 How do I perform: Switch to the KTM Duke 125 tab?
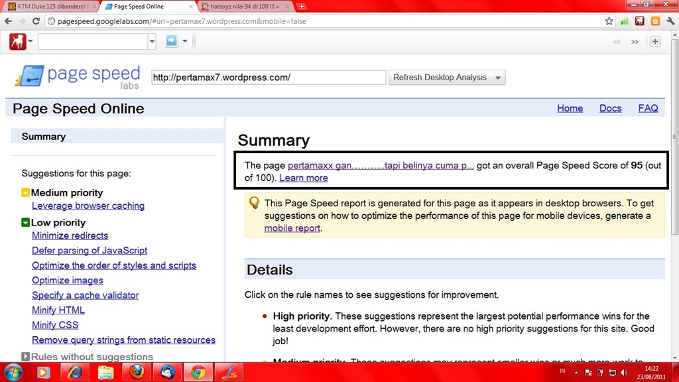pyautogui.click(x=48, y=7)
